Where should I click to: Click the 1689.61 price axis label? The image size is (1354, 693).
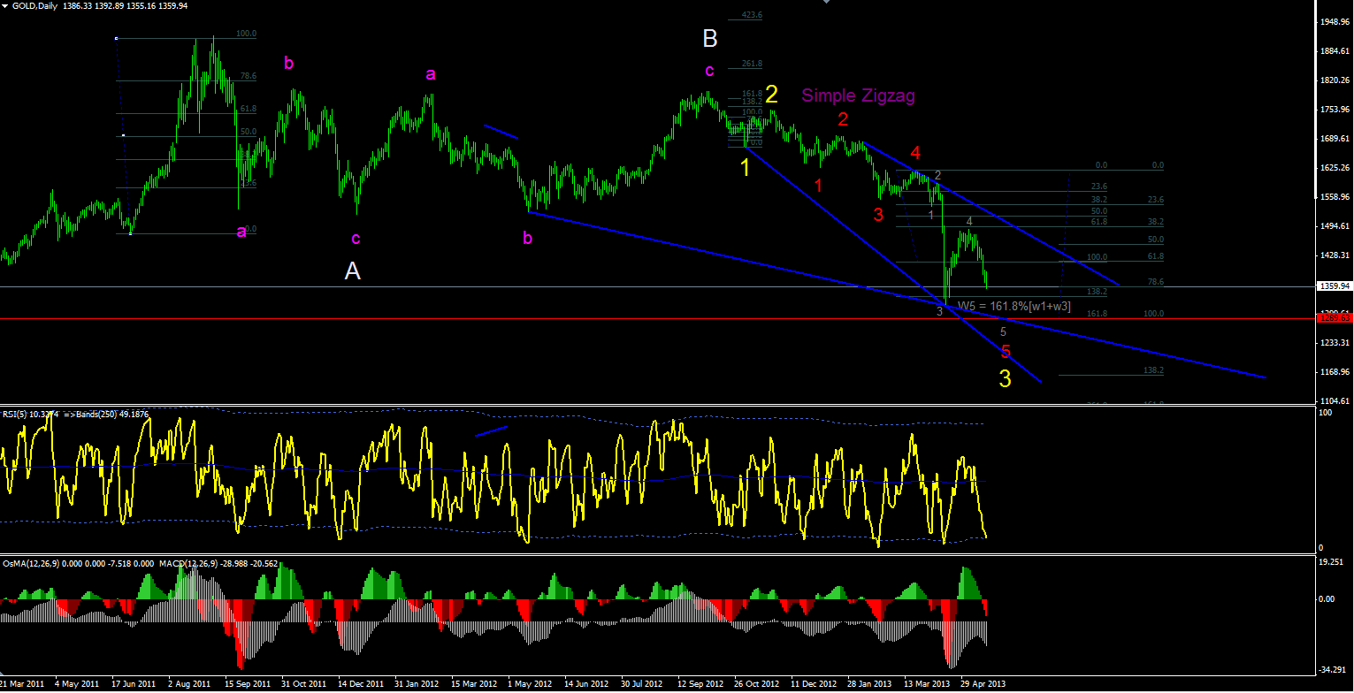1335,138
